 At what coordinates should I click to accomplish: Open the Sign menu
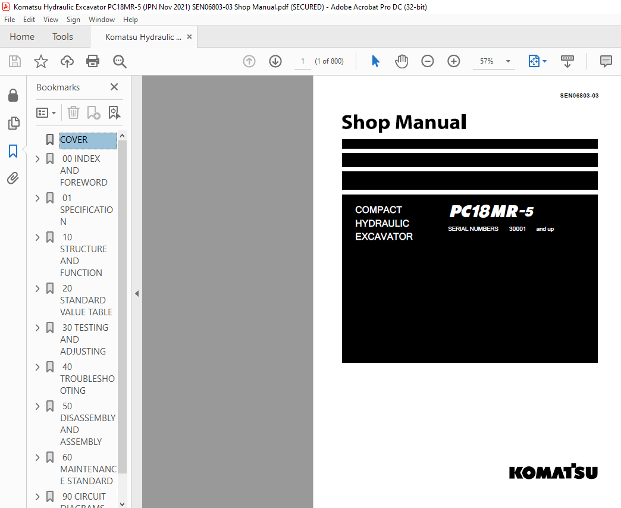point(73,20)
